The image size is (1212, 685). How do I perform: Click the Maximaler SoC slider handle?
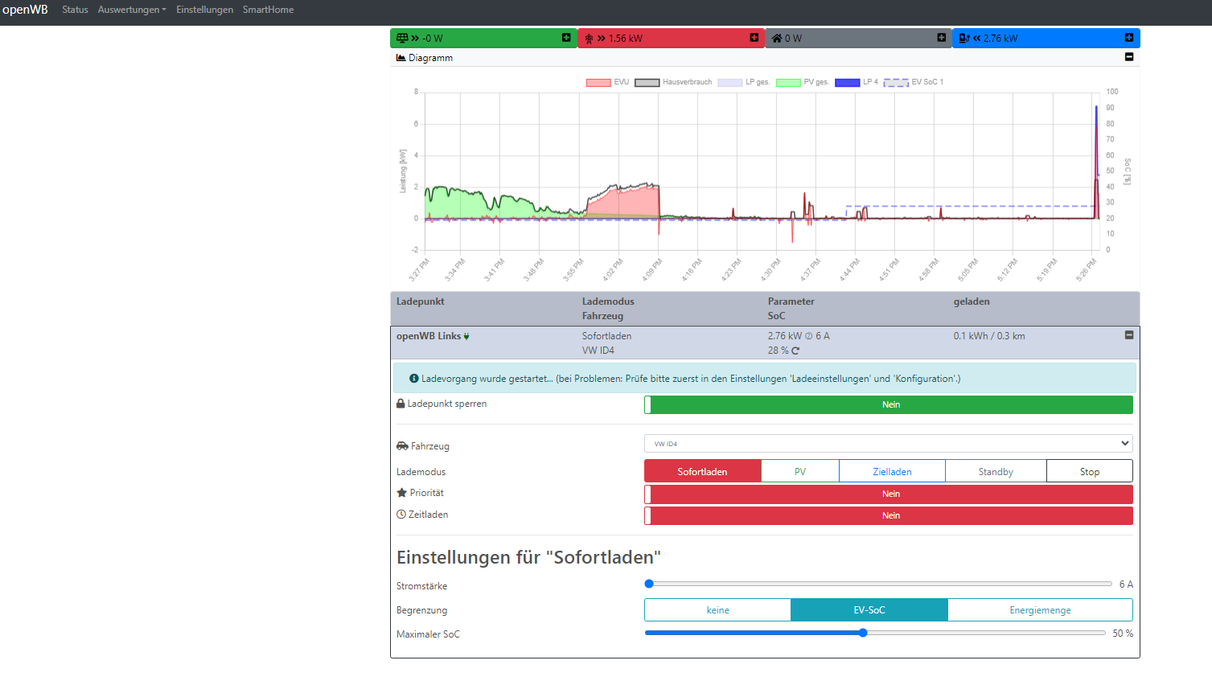tap(863, 633)
